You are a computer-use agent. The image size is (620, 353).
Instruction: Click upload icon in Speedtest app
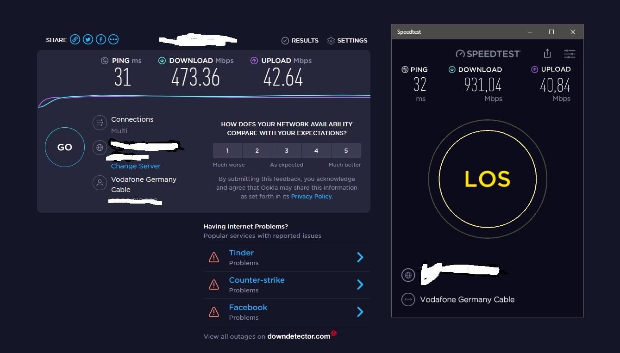534,69
